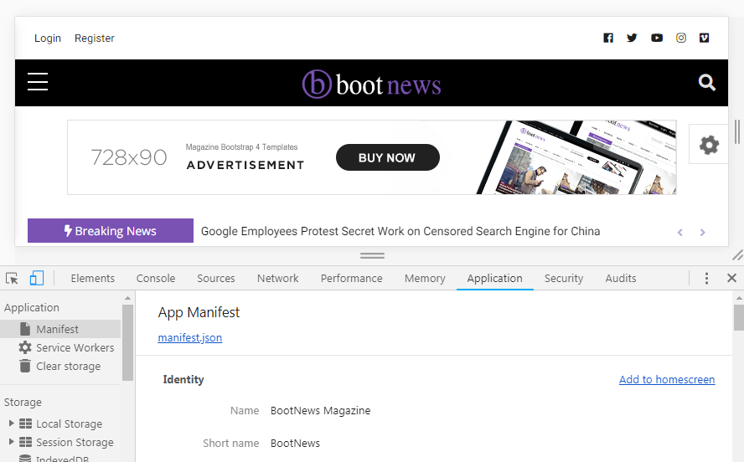Open the Instagram social link icon
The image size is (744, 462).
681,38
